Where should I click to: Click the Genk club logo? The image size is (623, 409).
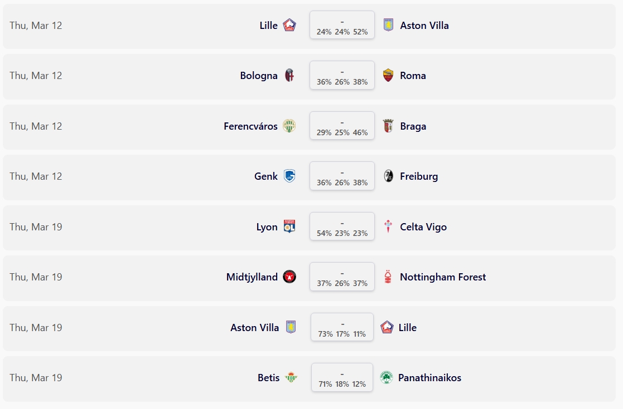289,176
